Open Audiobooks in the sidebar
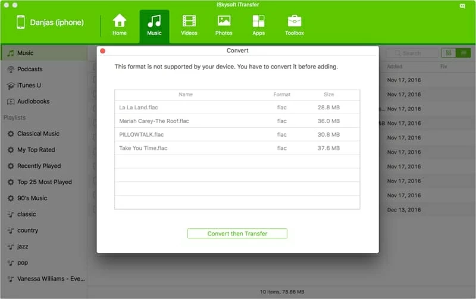This screenshot has height=299, width=476. tap(32, 102)
